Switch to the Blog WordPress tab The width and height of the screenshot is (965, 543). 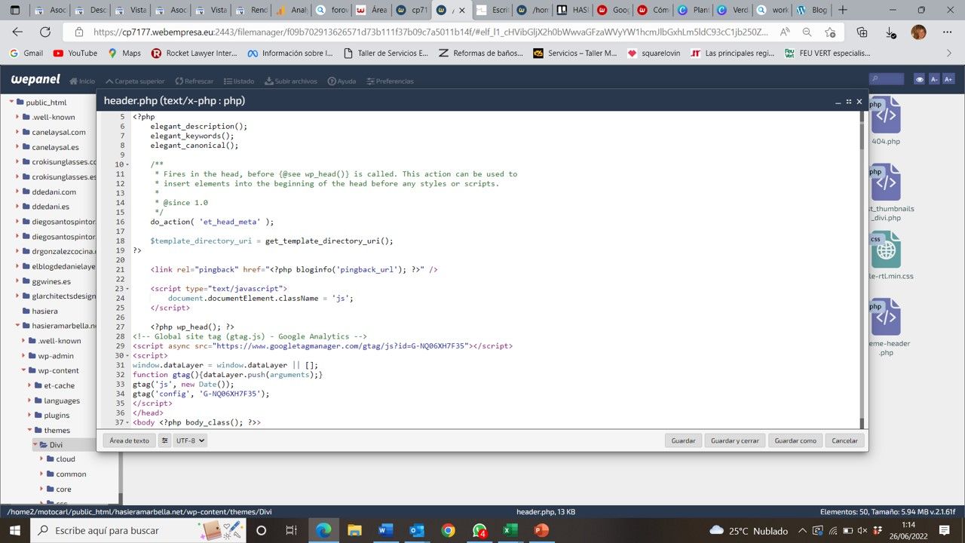(x=810, y=11)
